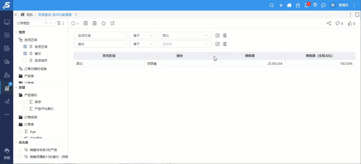The height and width of the screenshot is (164, 361).
Task: Delete the 发货区域 filter condition
Action: tap(225, 35)
